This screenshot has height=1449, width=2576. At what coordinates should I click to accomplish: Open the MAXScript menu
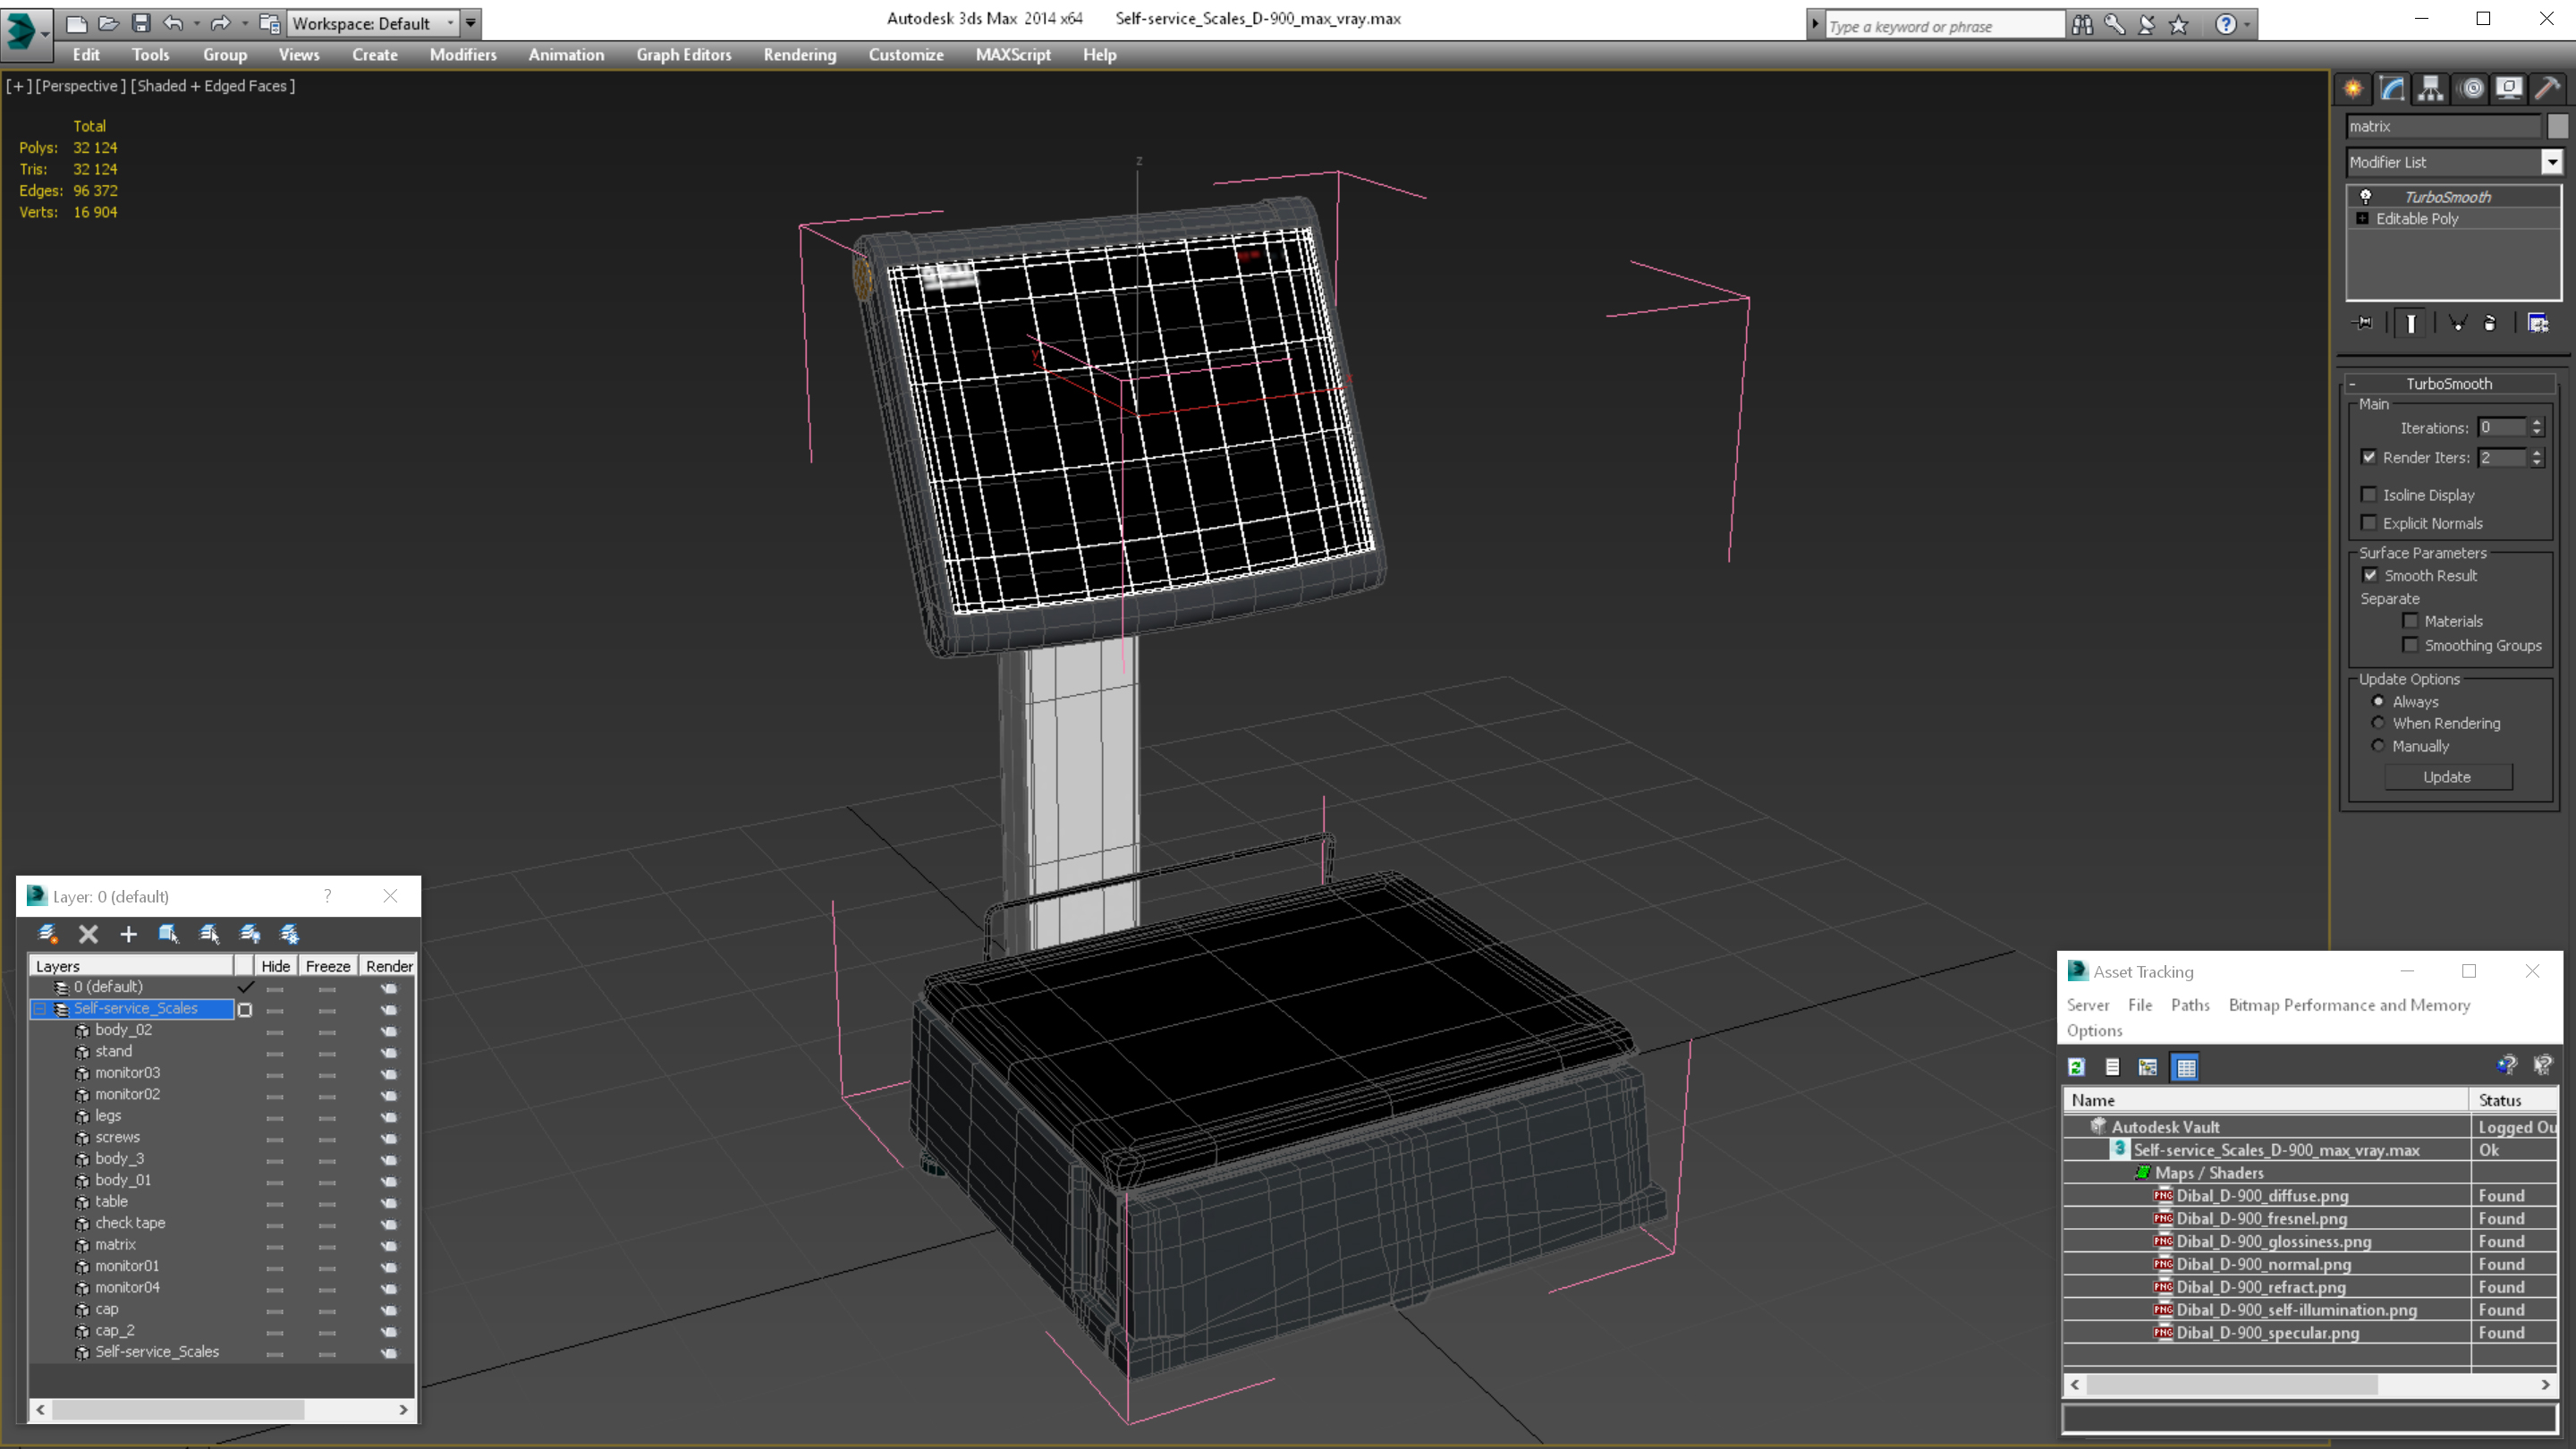pos(1012,55)
